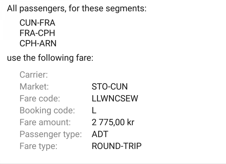Click the Fare code label
The height and width of the screenshot is (164, 226).
(40, 99)
